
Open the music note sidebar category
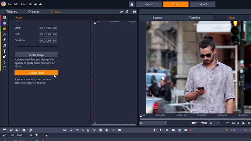coord(5,45)
